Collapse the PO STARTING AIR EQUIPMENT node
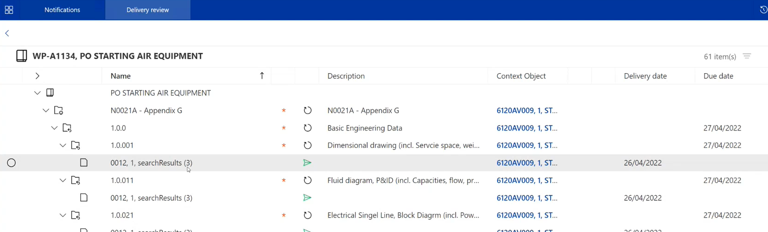This screenshot has height=232, width=768. [x=38, y=93]
